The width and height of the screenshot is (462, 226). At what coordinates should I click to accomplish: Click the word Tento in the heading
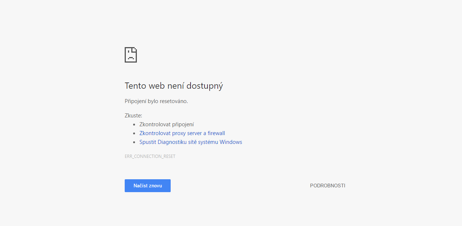135,86
